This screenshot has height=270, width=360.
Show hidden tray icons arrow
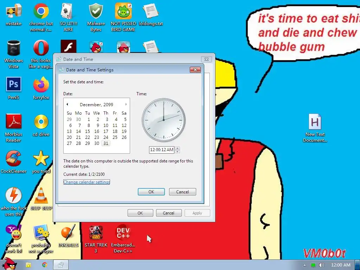coord(304,265)
